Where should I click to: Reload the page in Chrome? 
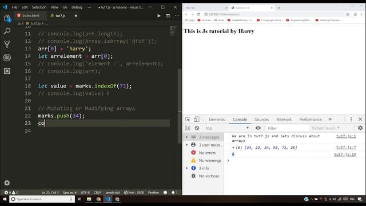tap(198, 14)
